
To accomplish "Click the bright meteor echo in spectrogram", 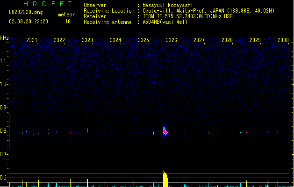I will click(165, 131).
